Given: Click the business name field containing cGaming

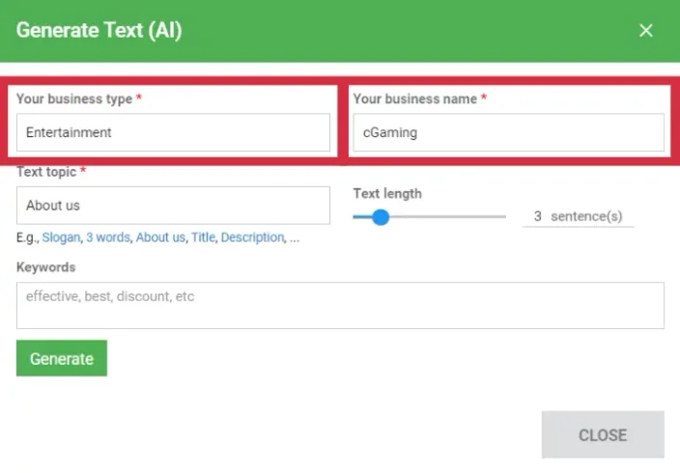Looking at the screenshot, I should point(508,132).
